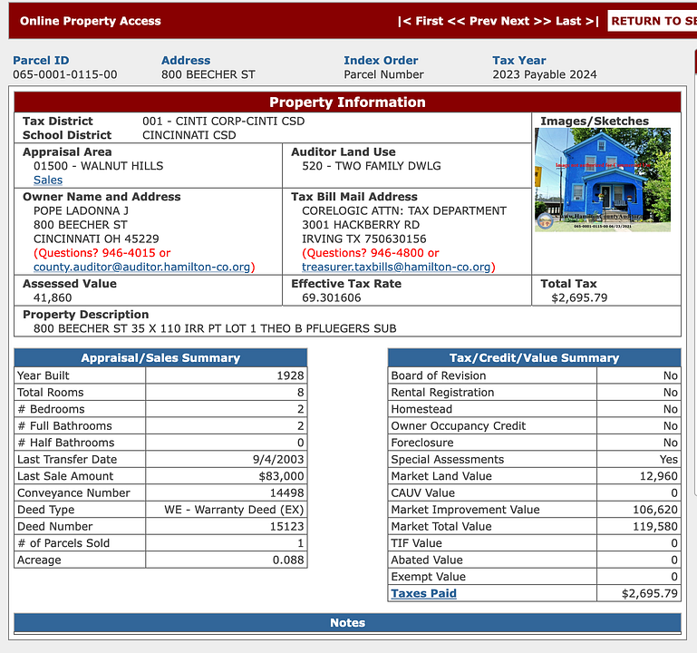Image resolution: width=697 pixels, height=653 pixels.
Task: Click '<< Prev' navigation link
Action: [472, 21]
